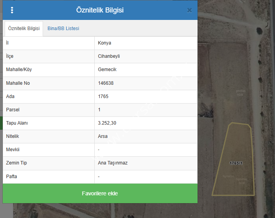Click the Parsel value 1
The image size is (275, 218).
(99, 110)
